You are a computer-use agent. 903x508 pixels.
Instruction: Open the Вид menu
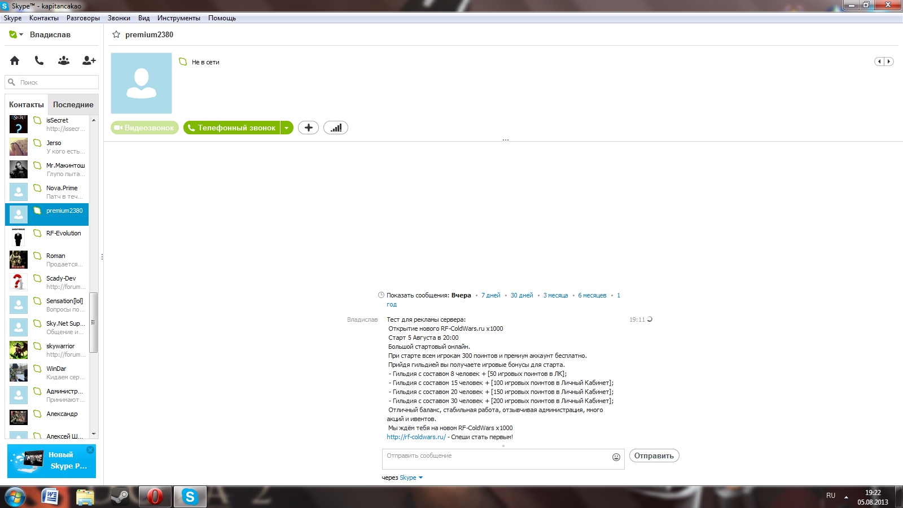tap(144, 18)
